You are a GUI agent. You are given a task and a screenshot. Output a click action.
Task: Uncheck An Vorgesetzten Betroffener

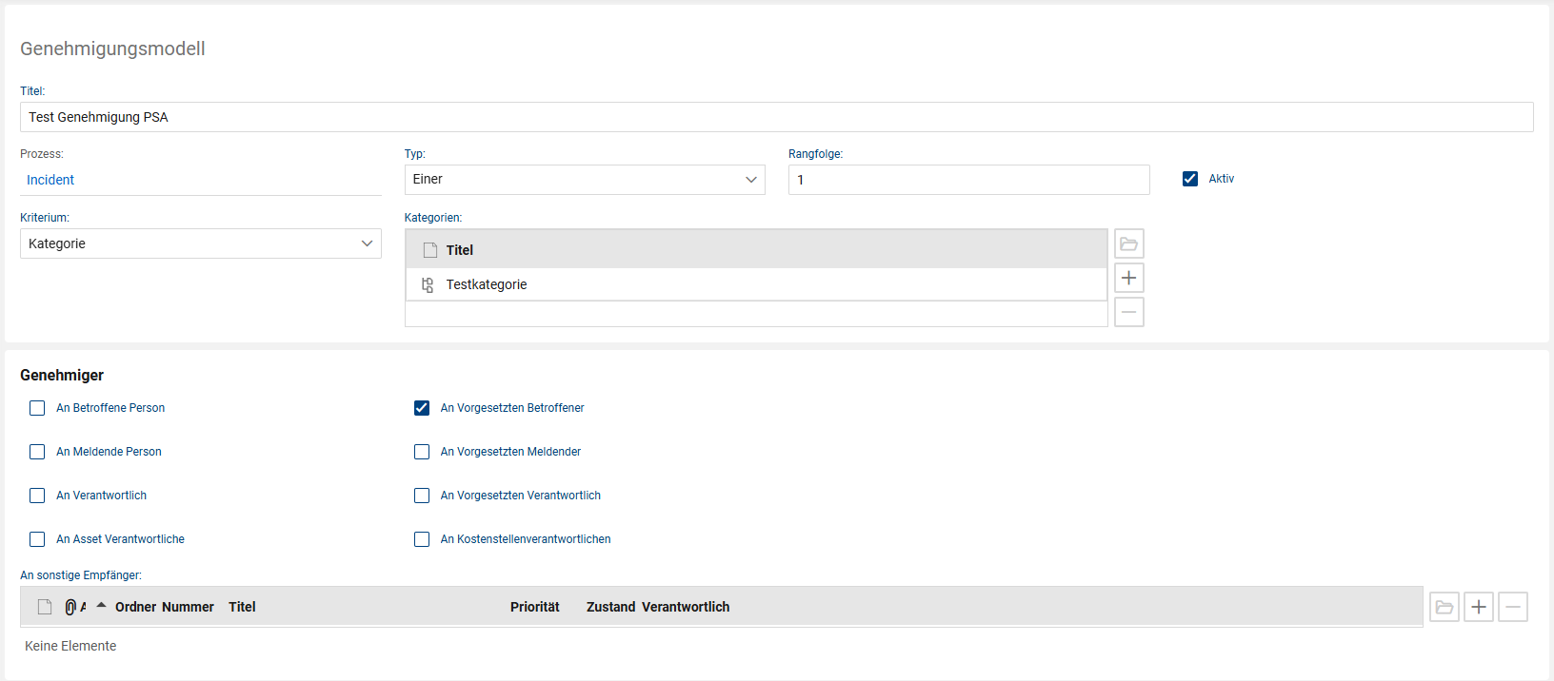[x=422, y=408]
